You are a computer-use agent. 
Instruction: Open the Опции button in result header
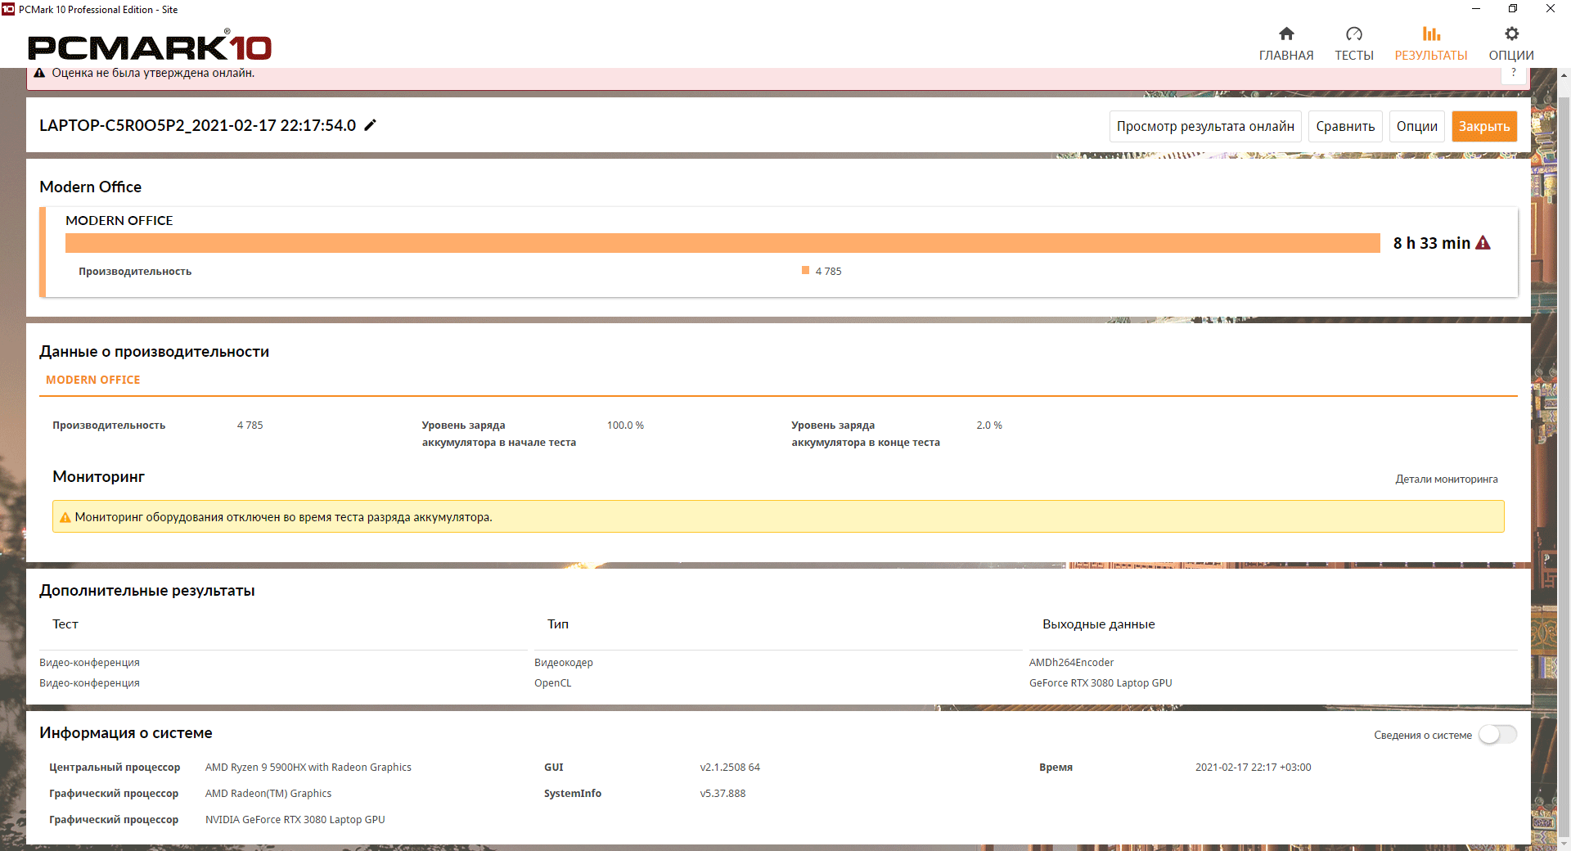1416,126
